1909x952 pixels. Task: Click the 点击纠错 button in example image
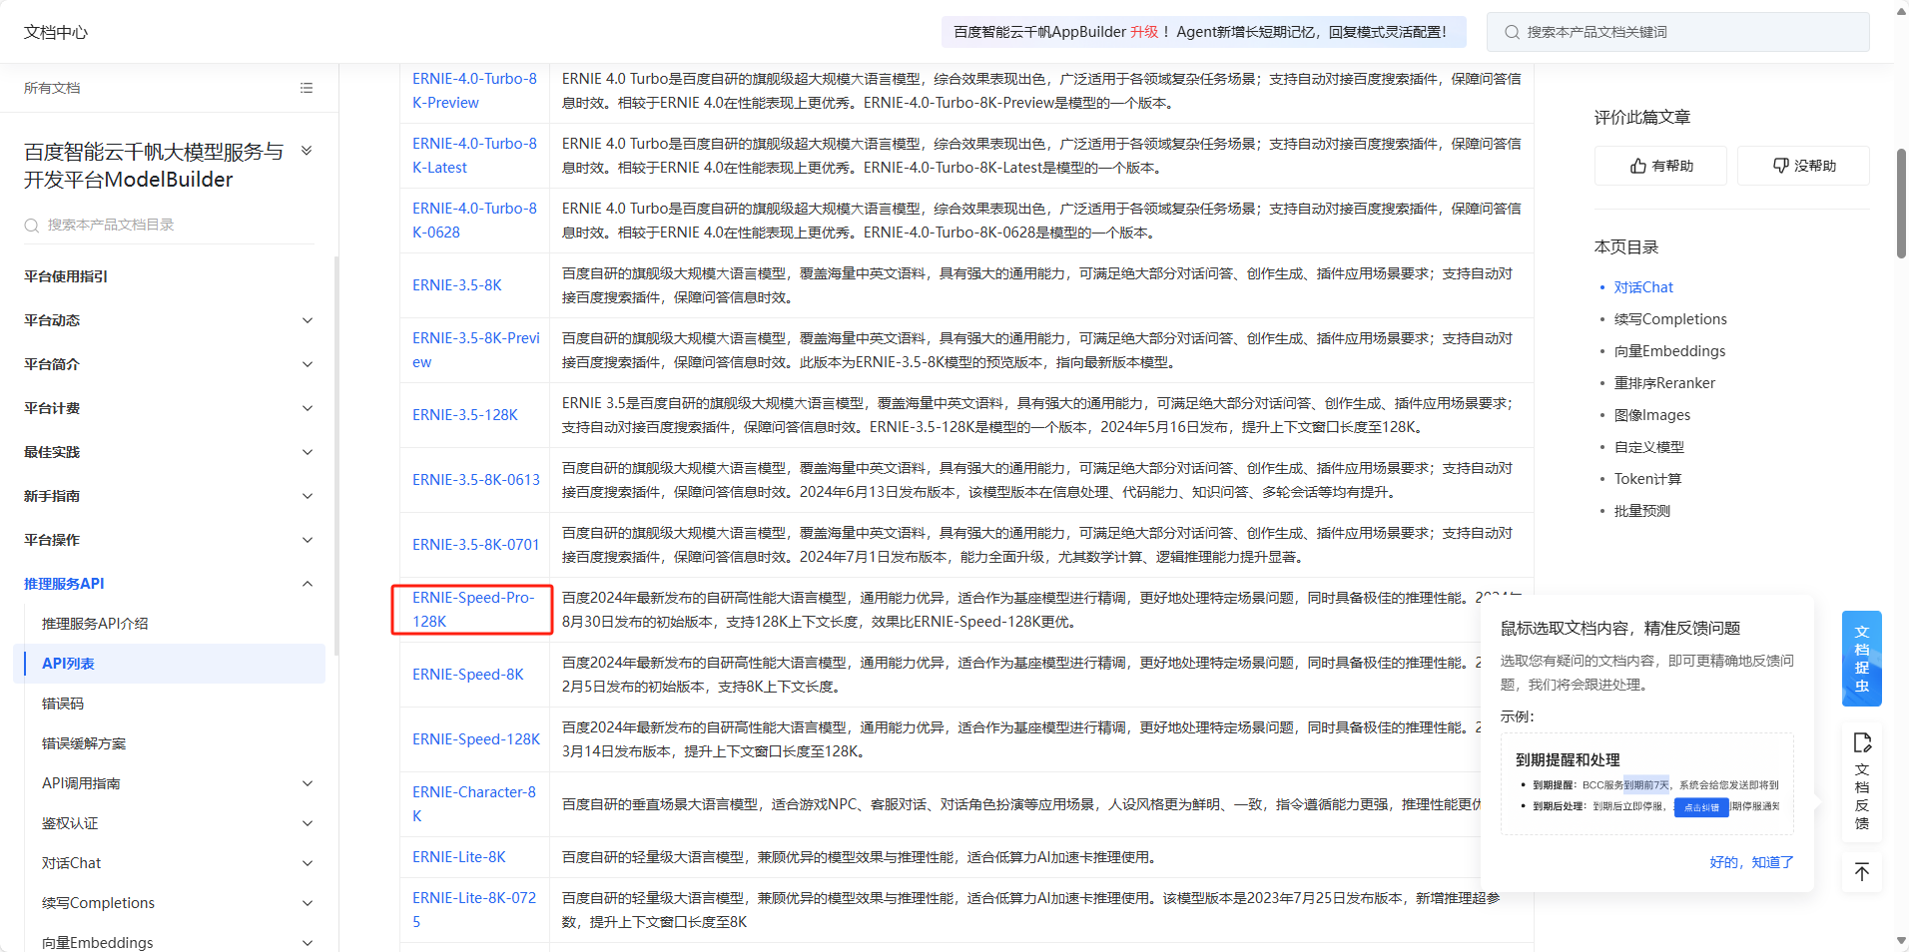coord(1701,807)
